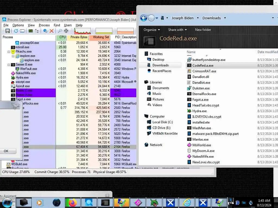Click Joseph Biden in the address breadcrumb
278x208 pixels.
point(182,18)
